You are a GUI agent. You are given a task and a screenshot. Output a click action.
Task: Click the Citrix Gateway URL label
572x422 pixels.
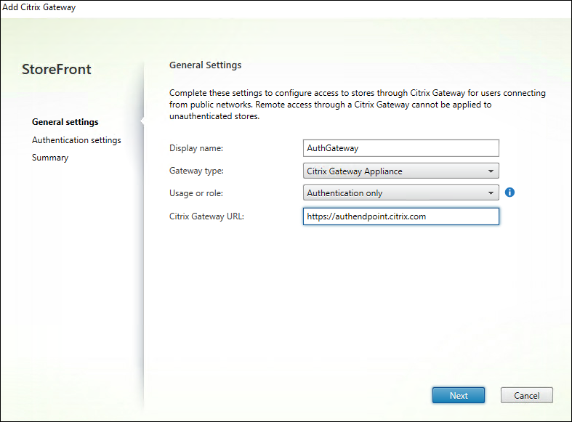point(206,216)
